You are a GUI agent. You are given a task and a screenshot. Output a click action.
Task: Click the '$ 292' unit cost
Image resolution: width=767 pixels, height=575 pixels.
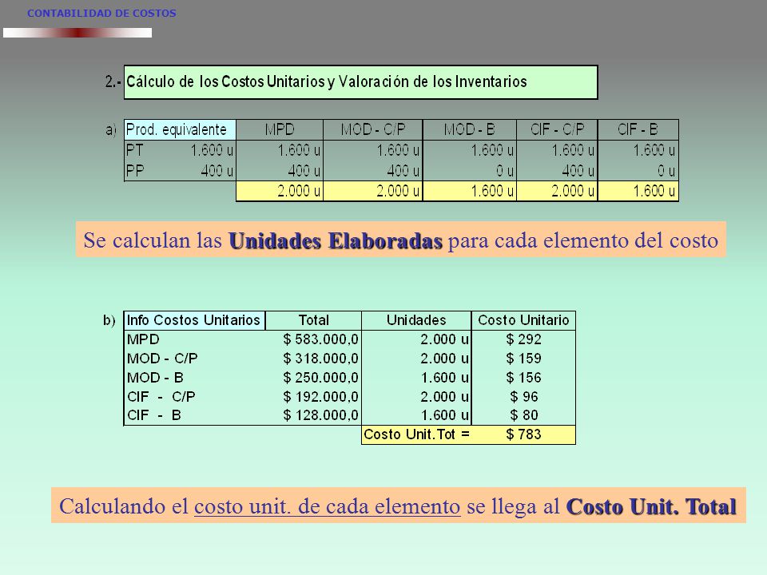pos(523,339)
